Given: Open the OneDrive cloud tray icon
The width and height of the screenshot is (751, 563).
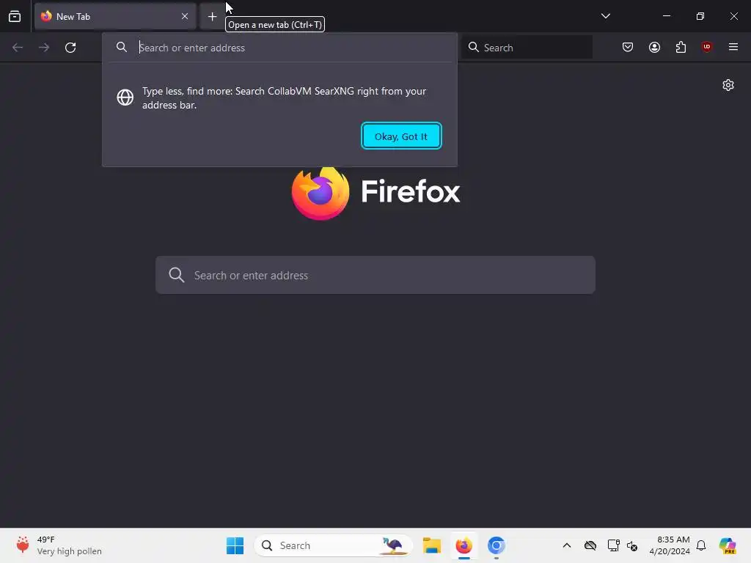Looking at the screenshot, I should click(590, 545).
